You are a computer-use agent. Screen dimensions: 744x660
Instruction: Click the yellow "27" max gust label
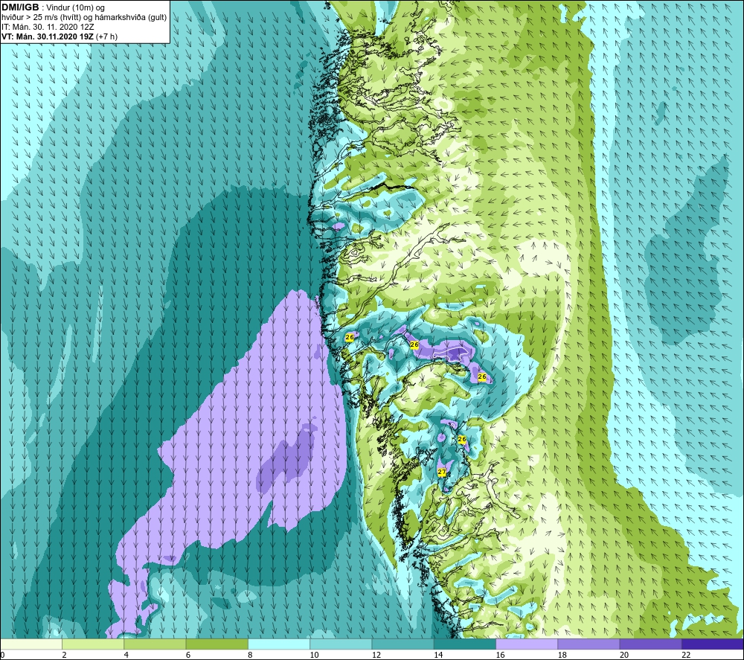pos(442,472)
